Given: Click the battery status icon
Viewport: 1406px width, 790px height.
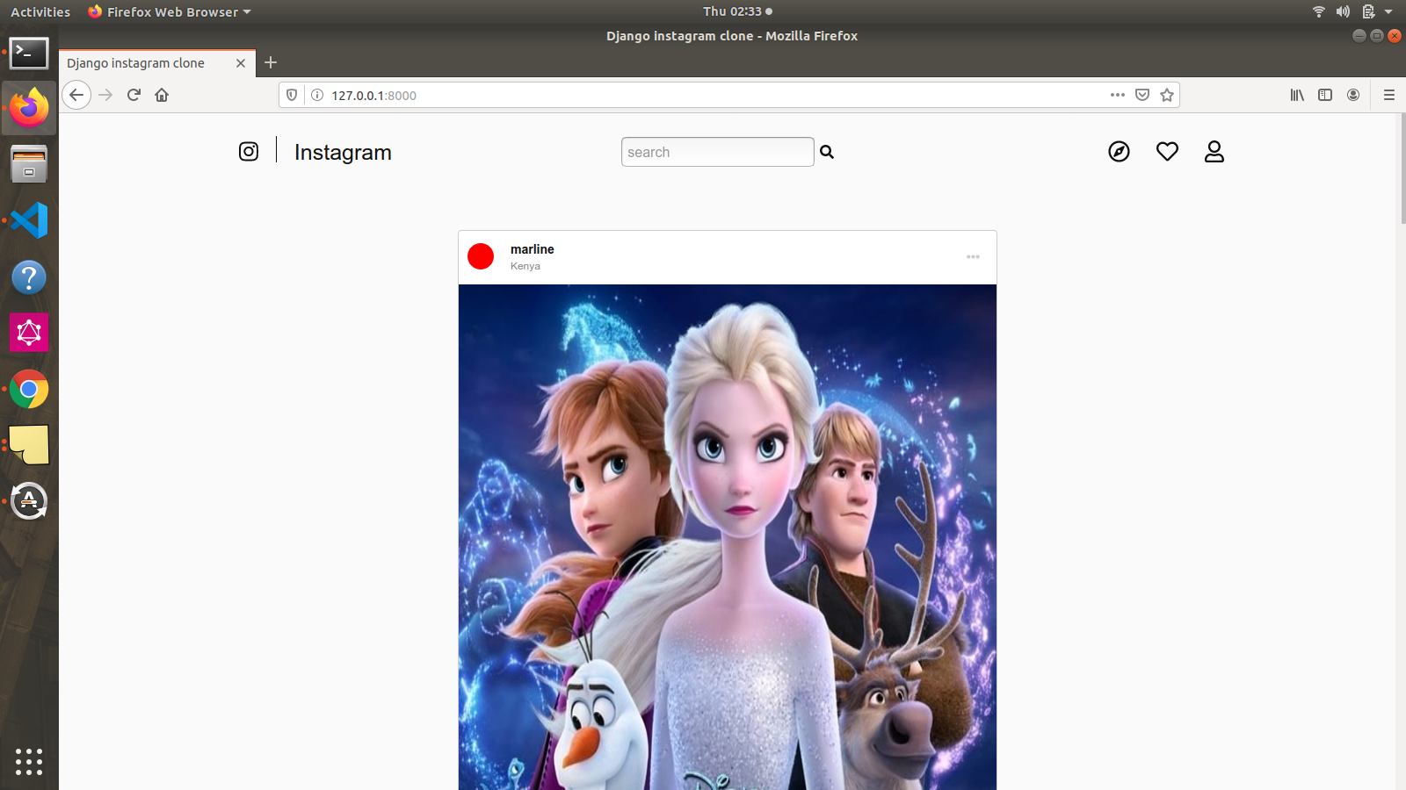Looking at the screenshot, I should coord(1368,11).
